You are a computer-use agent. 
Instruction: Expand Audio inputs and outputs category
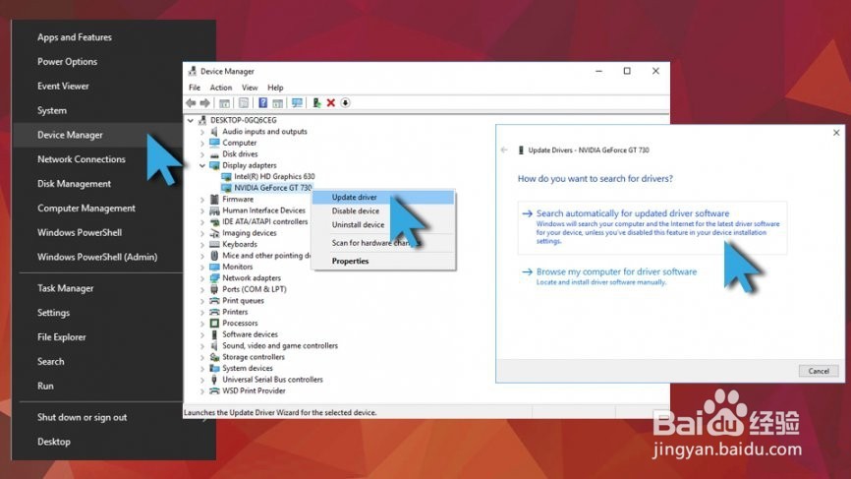202,132
